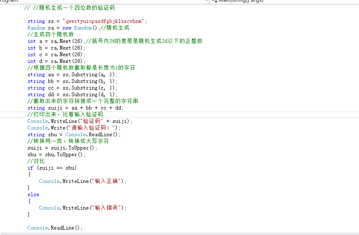
Task: Click the line 'string dd = ss.Substring(d, 1);'
Action: (72, 95)
